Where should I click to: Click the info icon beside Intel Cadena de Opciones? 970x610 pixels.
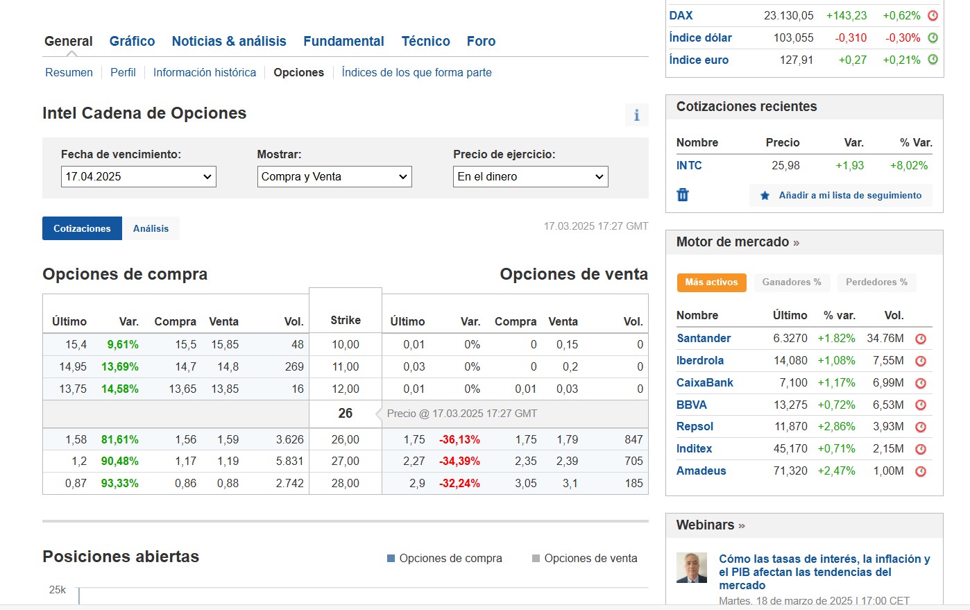coord(636,115)
